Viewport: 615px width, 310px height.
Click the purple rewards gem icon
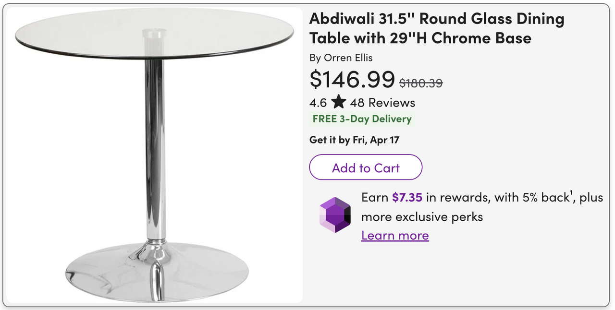(335, 215)
